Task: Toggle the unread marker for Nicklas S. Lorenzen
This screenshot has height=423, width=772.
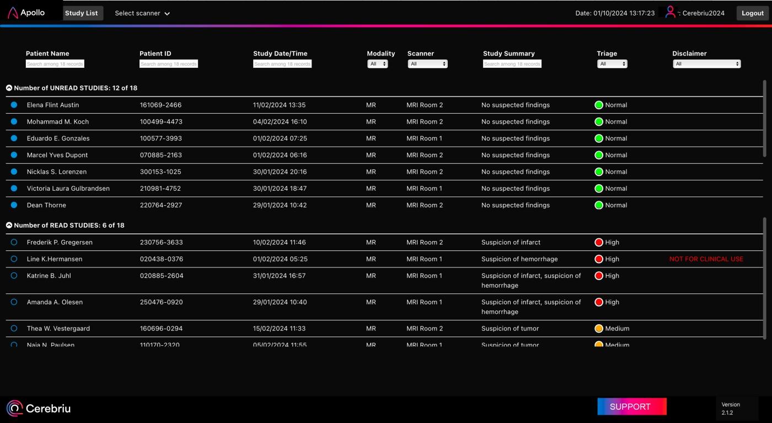Action: pos(14,172)
